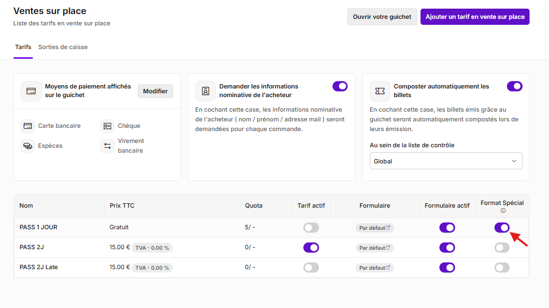Click the buyer nominative information icon
Screen dimensions: 549x308
(206, 91)
